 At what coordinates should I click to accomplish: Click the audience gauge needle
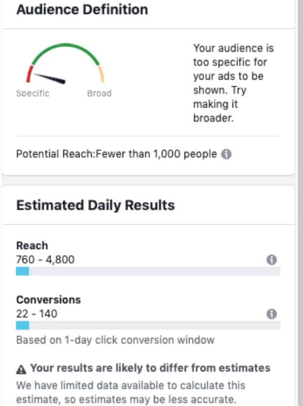(50, 79)
